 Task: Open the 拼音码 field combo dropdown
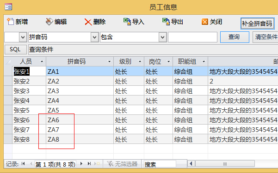tap(94, 37)
